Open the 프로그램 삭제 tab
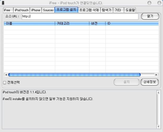 coord(89,10)
